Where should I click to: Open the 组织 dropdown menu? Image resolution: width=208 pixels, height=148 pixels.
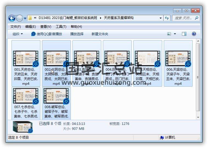point(18,34)
